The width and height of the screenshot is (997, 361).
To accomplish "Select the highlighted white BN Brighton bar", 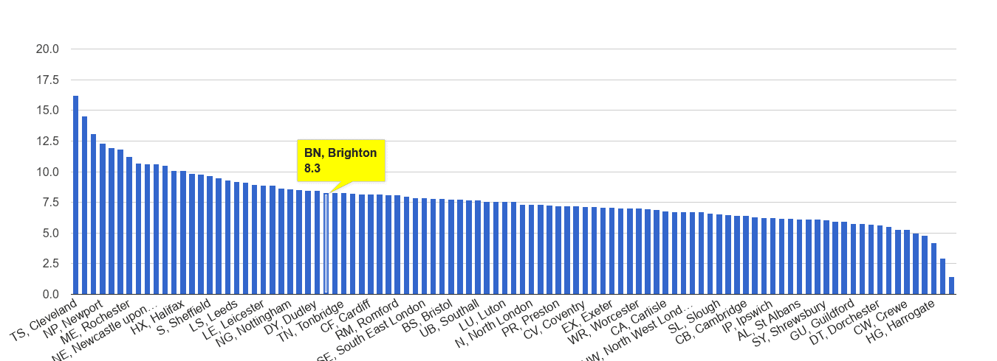I will click(326, 243).
